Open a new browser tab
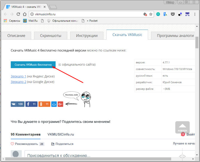The width and height of the screenshot is (200, 162). point(53,7)
